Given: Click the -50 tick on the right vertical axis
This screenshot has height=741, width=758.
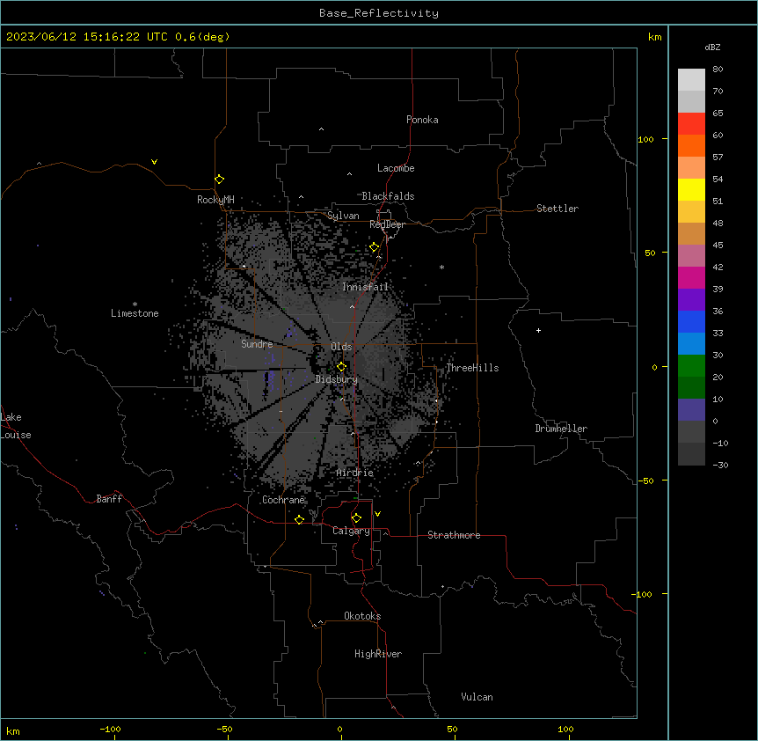Looking at the screenshot, I should 645,481.
